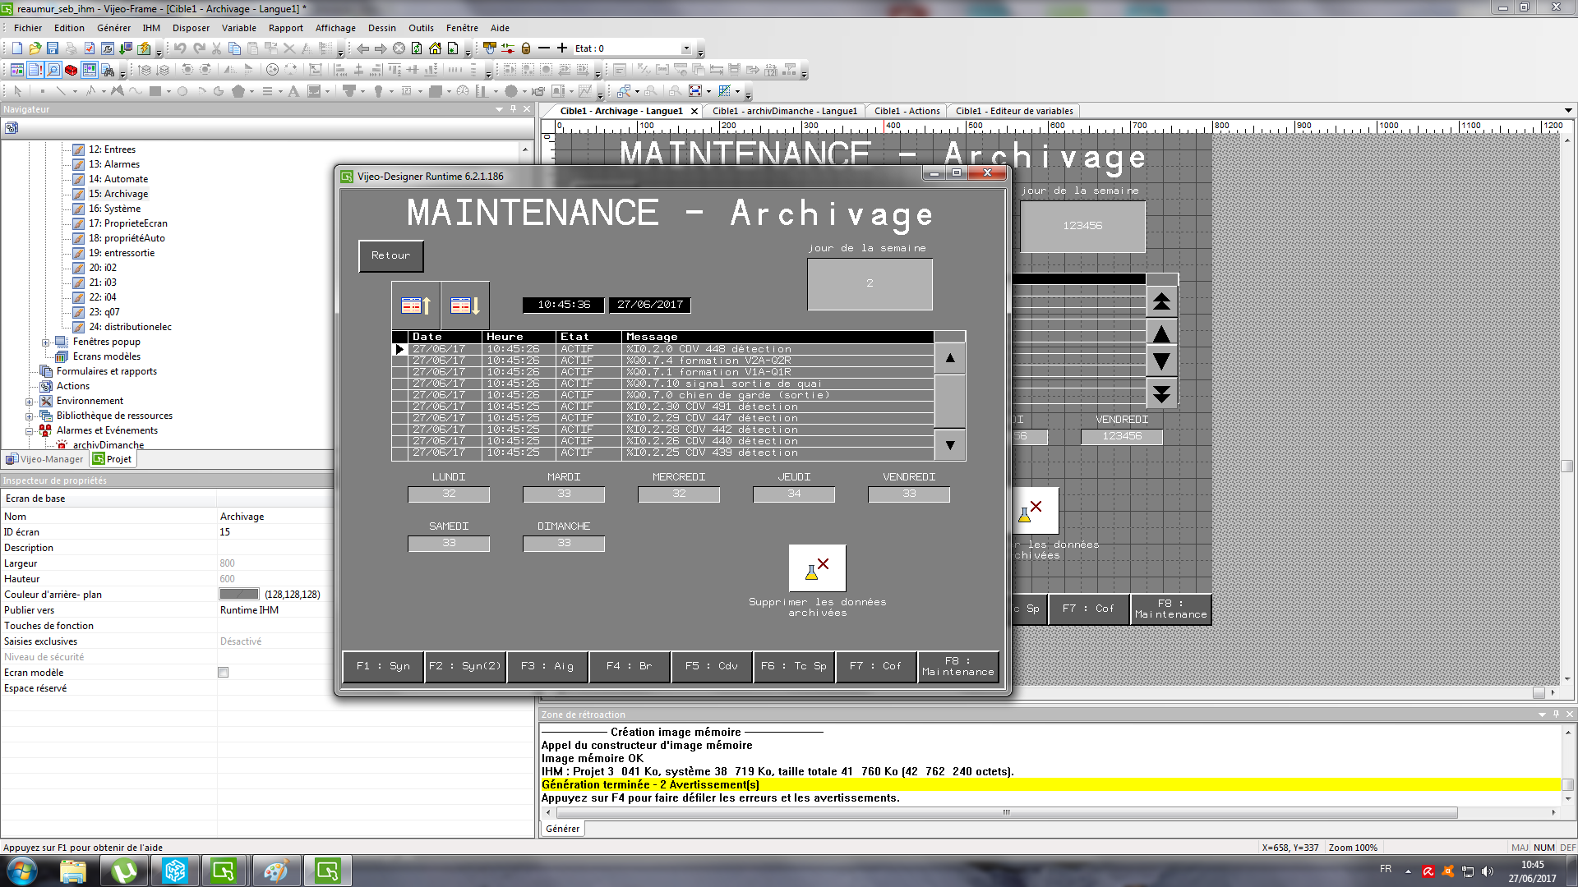Screen dimensions: 1578x887
Task: Click the delete archived data icon in runtime
Action: click(x=817, y=568)
